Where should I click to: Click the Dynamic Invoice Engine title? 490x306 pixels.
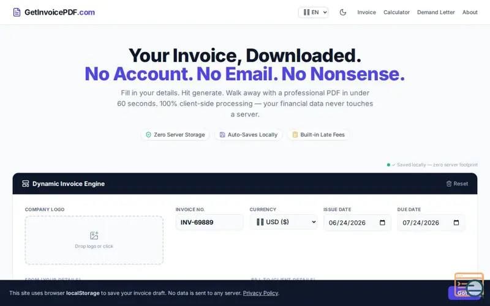click(x=69, y=184)
